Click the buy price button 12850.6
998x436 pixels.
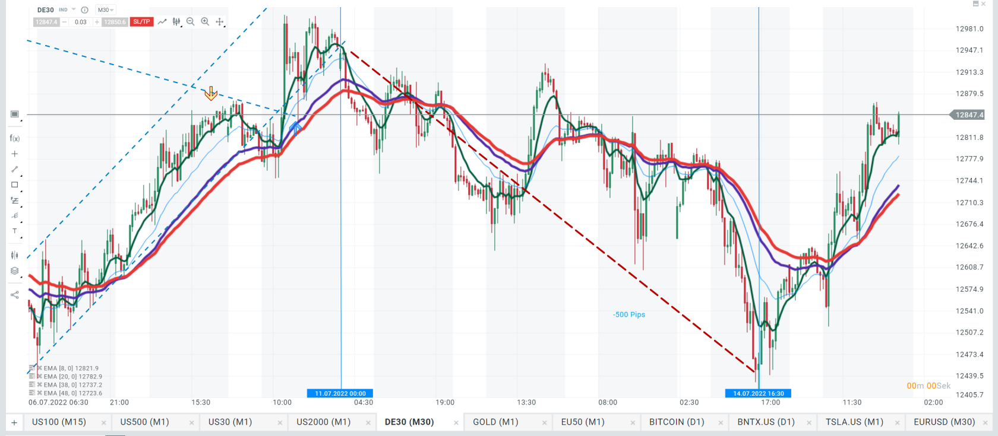[115, 22]
